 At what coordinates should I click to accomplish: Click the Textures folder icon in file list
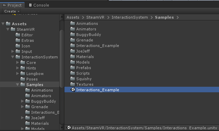pos(72,84)
